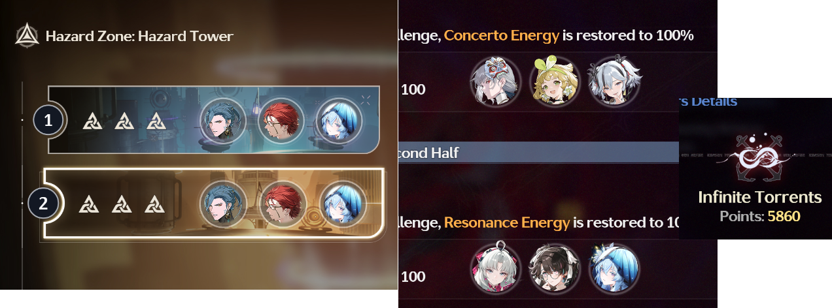Click the Concerto Energy highlighted link
The image size is (832, 308).
(x=502, y=36)
